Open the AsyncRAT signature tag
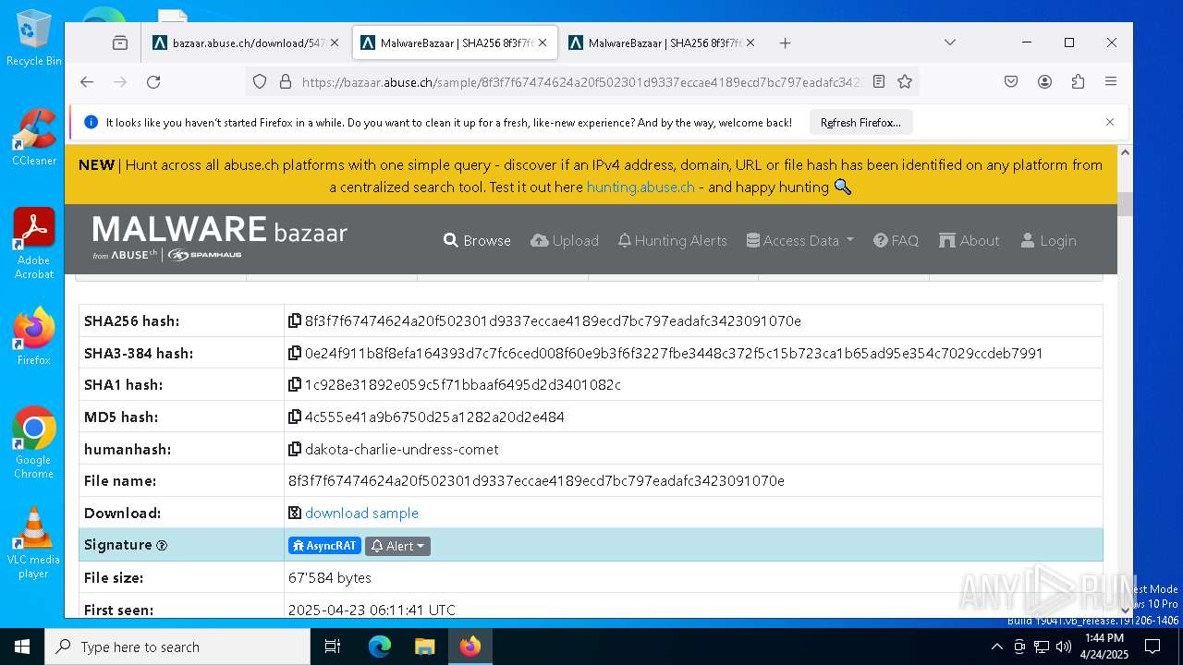Screen dimensions: 1183x665 point(324,546)
